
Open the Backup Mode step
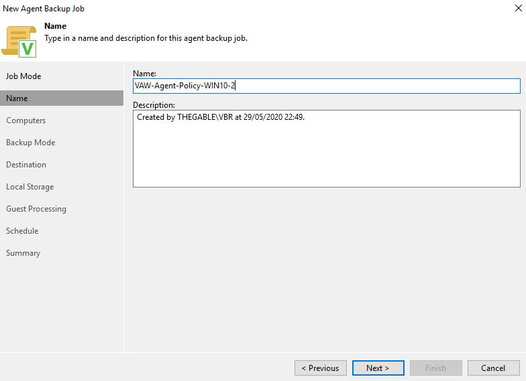point(31,142)
